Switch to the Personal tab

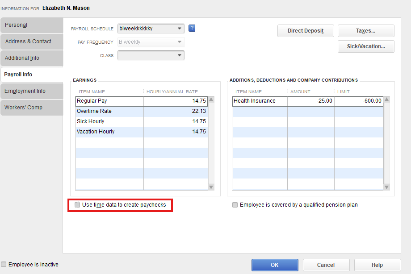(x=31, y=25)
